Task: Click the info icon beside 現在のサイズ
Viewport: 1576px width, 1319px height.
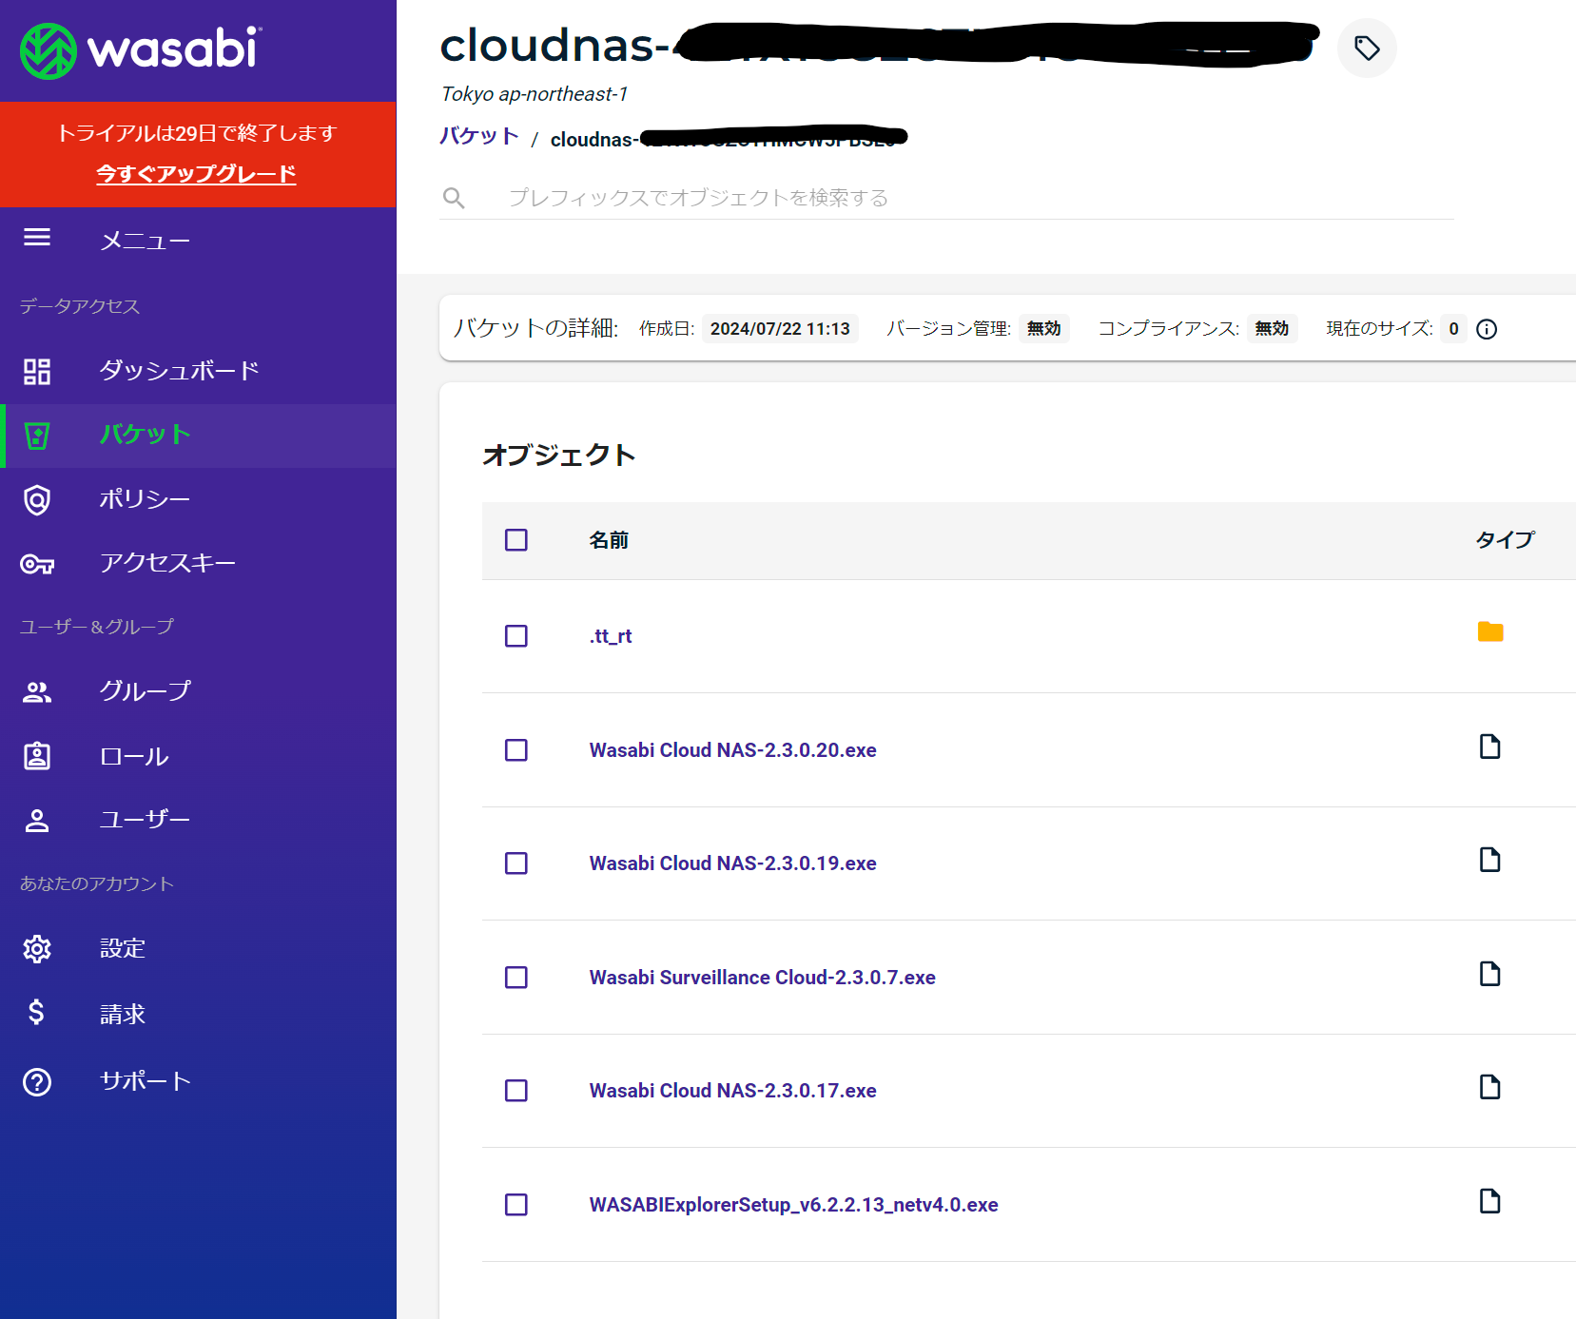Action: pos(1487,329)
